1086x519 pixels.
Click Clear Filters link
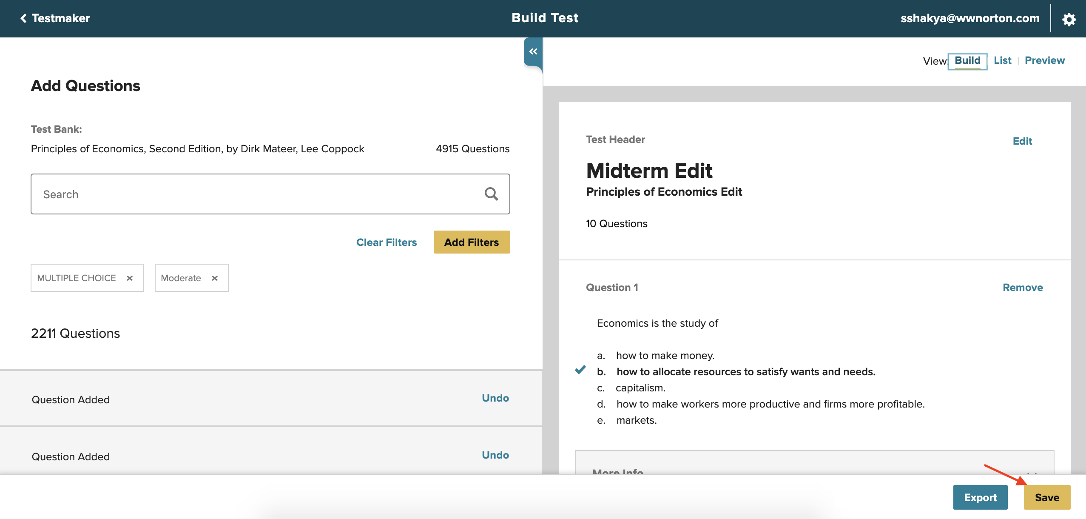coord(386,242)
